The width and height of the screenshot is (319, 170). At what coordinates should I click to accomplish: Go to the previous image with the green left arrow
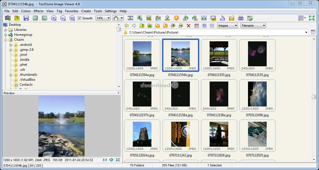(35, 18)
